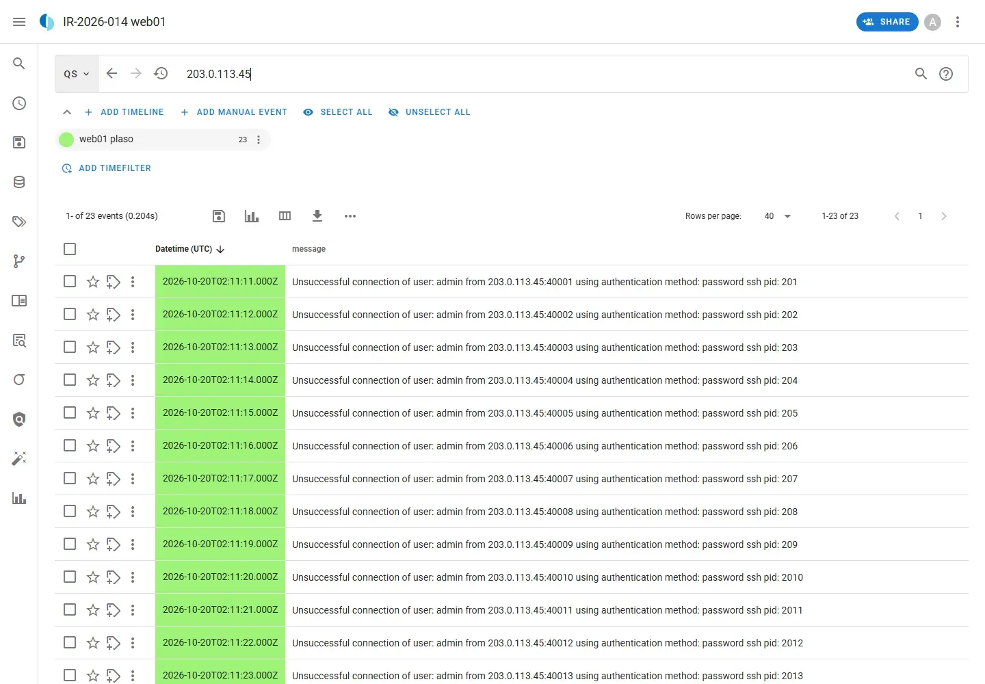Screen dimensions: 985x684
Task: Open the search history clock icon
Action: (161, 73)
